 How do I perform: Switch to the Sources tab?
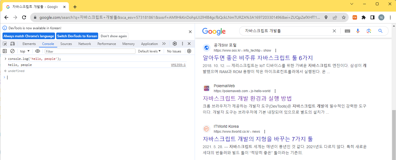(x=66, y=44)
